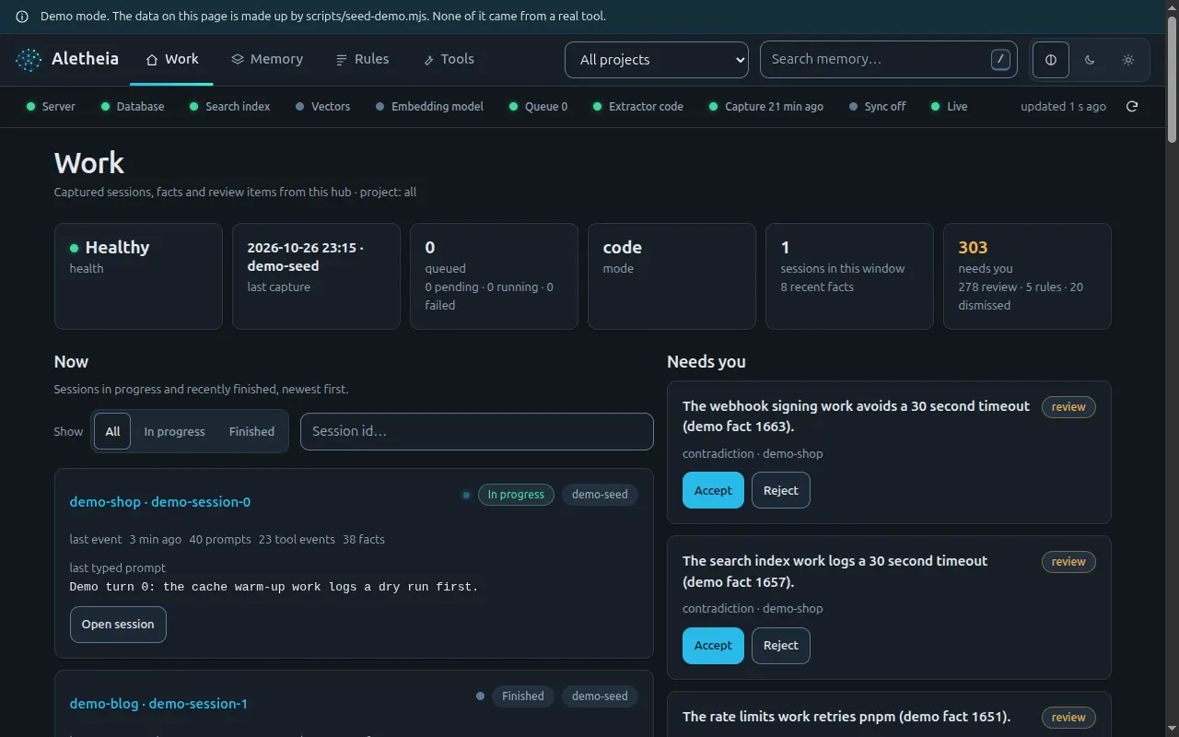Click the Queue 0 status indicator

tap(539, 106)
